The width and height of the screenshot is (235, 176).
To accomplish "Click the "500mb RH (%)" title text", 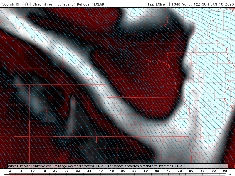I will (x=15, y=4).
